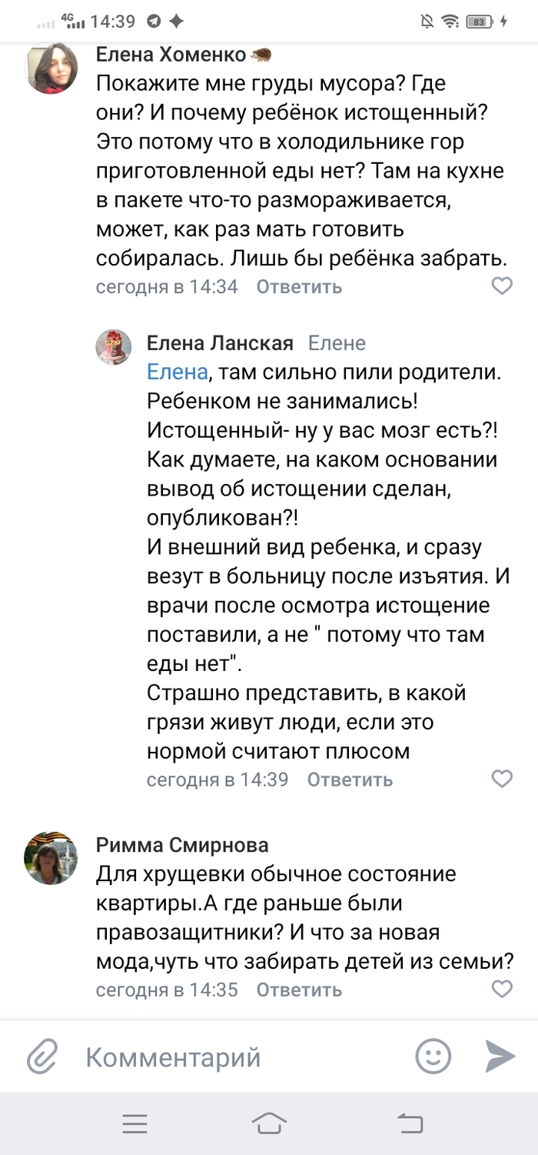Open the emoji smiley picker
The height and width of the screenshot is (1155, 538).
(x=433, y=1057)
